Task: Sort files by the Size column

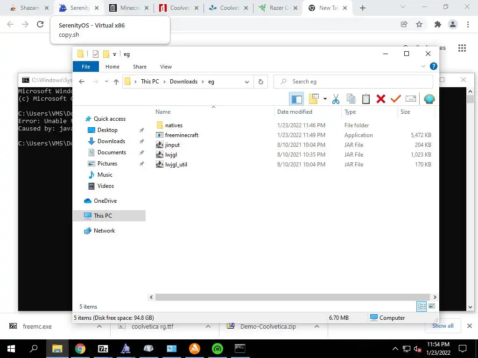Action: 416,112
